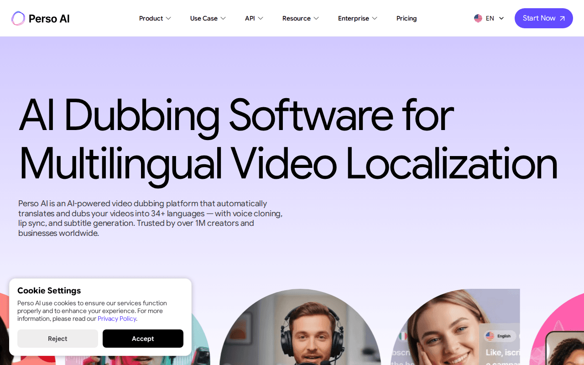The image size is (584, 365).
Task: Click the Cookie Settings heading
Action: (x=49, y=291)
